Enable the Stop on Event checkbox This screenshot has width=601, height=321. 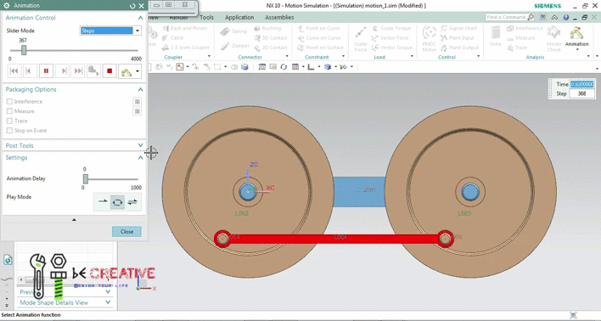click(9, 131)
